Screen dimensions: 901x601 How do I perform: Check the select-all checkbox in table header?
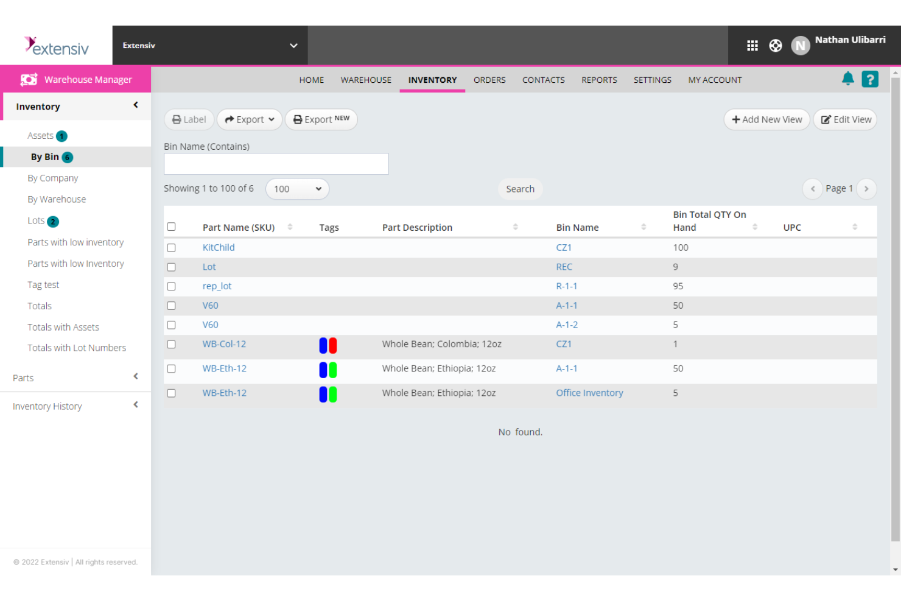point(171,225)
